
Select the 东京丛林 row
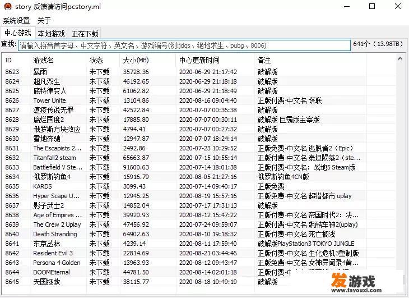click(x=199, y=244)
